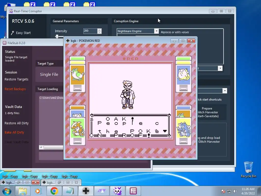
Task: Open the Windows Start orb
Action: tap(7, 191)
